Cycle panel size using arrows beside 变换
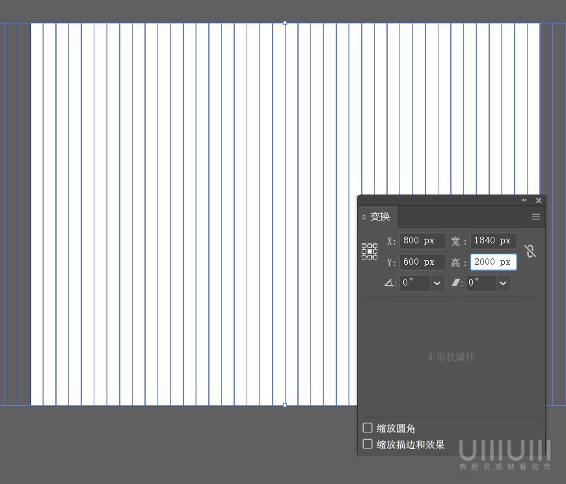The height and width of the screenshot is (484, 566). [364, 217]
